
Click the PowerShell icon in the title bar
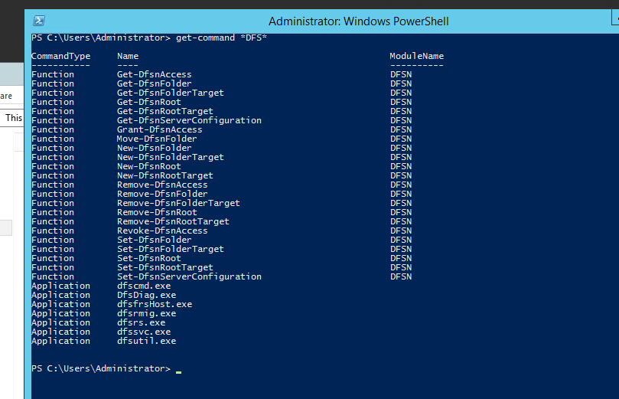click(39, 21)
